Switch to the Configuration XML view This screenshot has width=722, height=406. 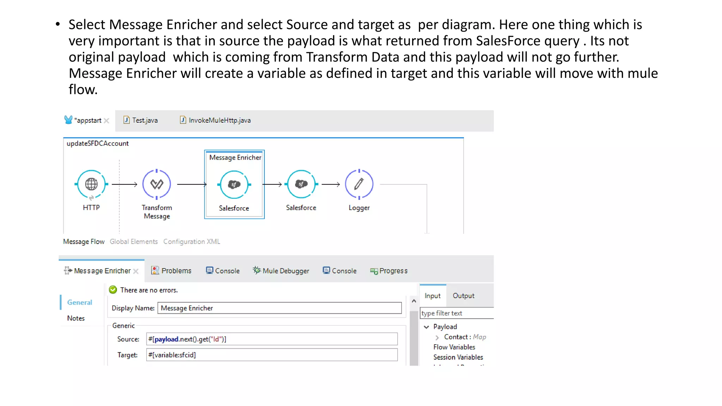pyautogui.click(x=191, y=242)
